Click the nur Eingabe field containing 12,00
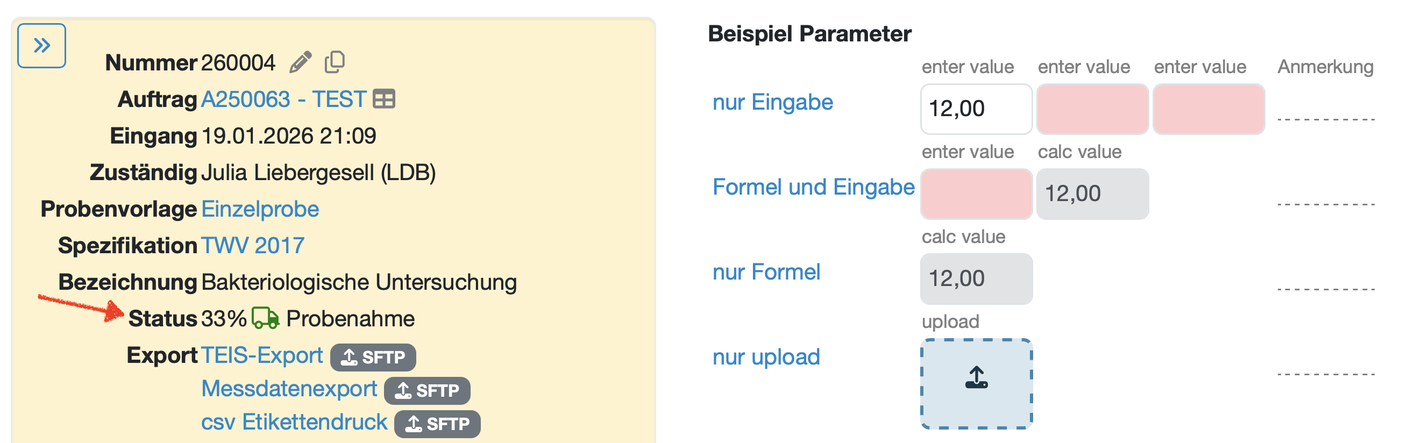The image size is (1408, 443). (976, 109)
